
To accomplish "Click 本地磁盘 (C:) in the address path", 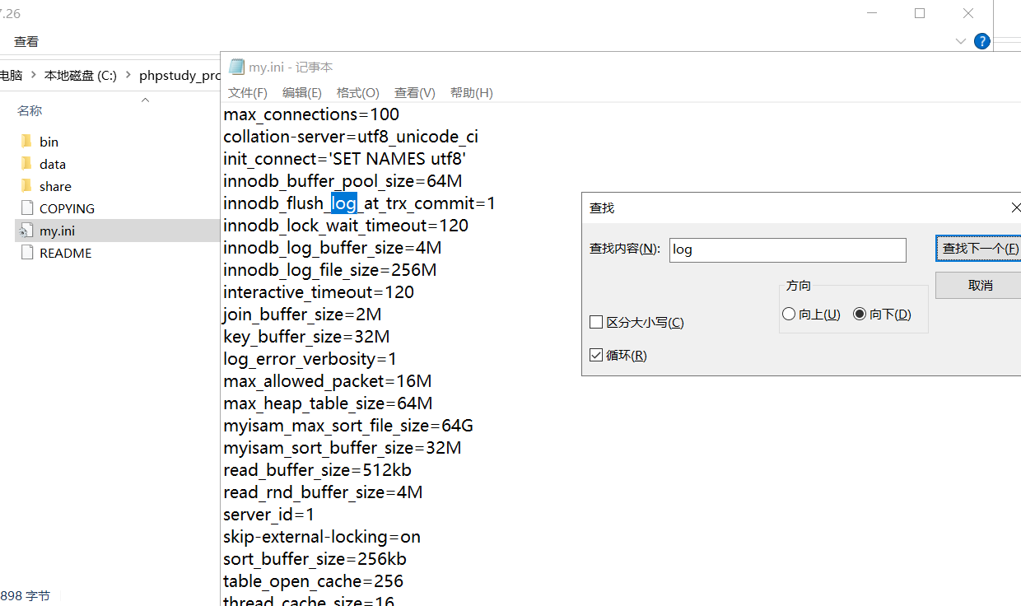I will click(81, 75).
